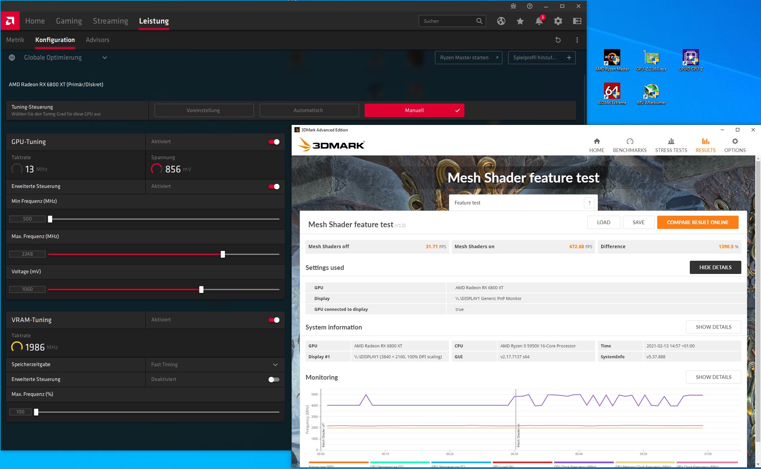Click the Hide Details button
This screenshot has height=469, width=761.
click(715, 268)
